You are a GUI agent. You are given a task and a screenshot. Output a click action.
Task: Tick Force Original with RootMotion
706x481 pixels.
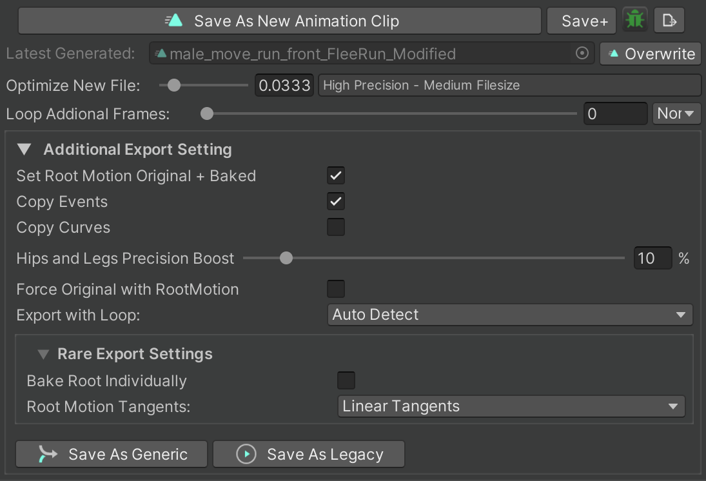pos(336,289)
